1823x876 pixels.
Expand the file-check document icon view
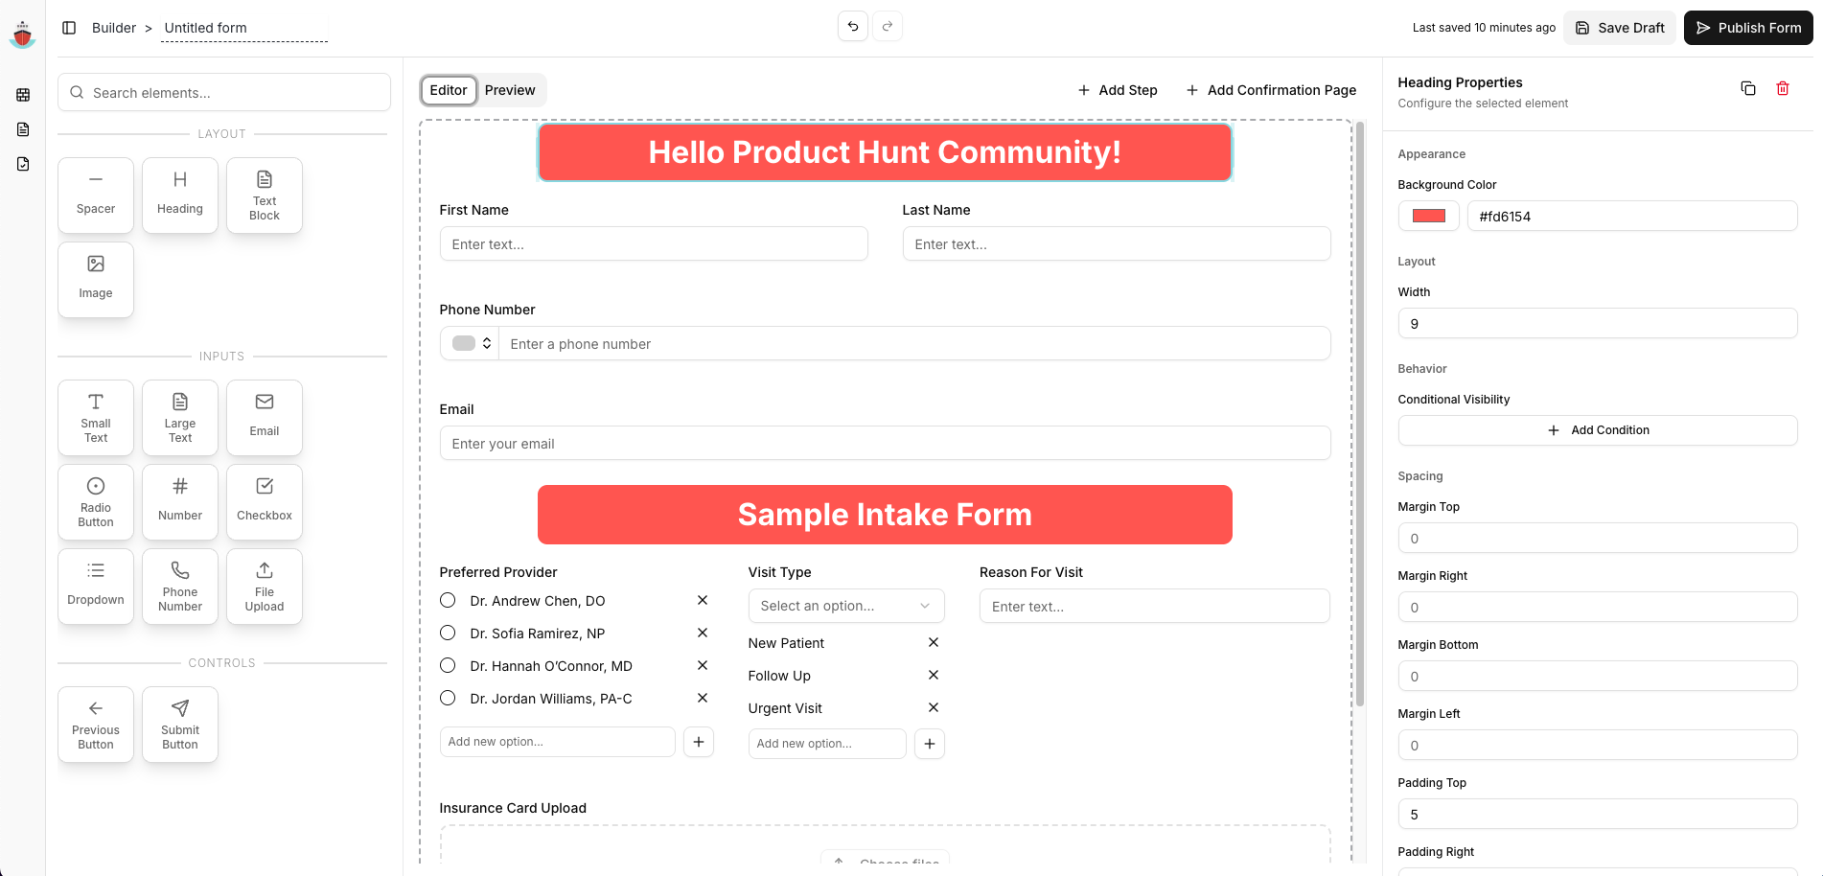(22, 164)
